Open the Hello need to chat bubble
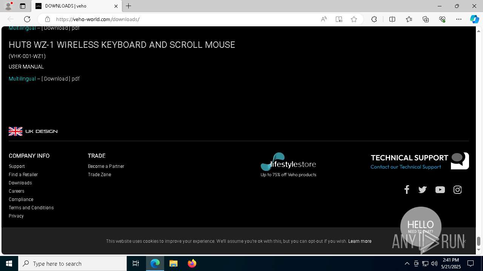This screenshot has width=483, height=271. point(421,227)
